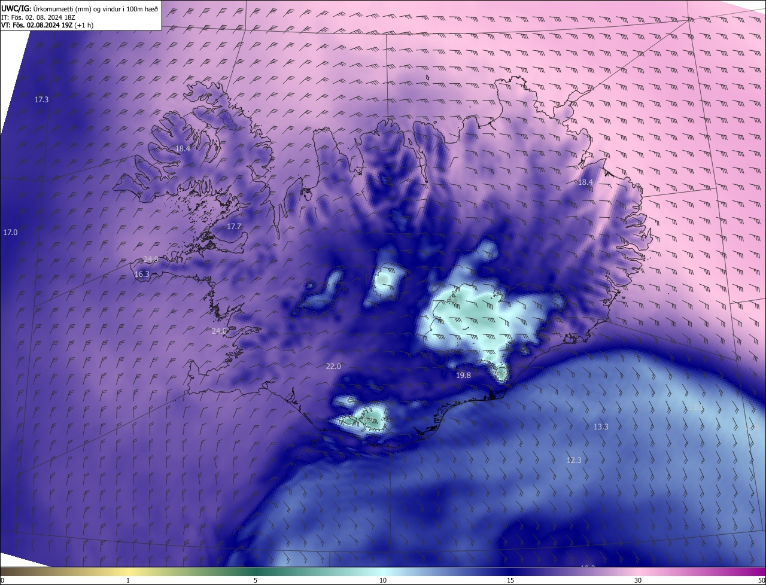Click the color scale tick label '15'
The height and width of the screenshot is (585, 766).
[510, 580]
